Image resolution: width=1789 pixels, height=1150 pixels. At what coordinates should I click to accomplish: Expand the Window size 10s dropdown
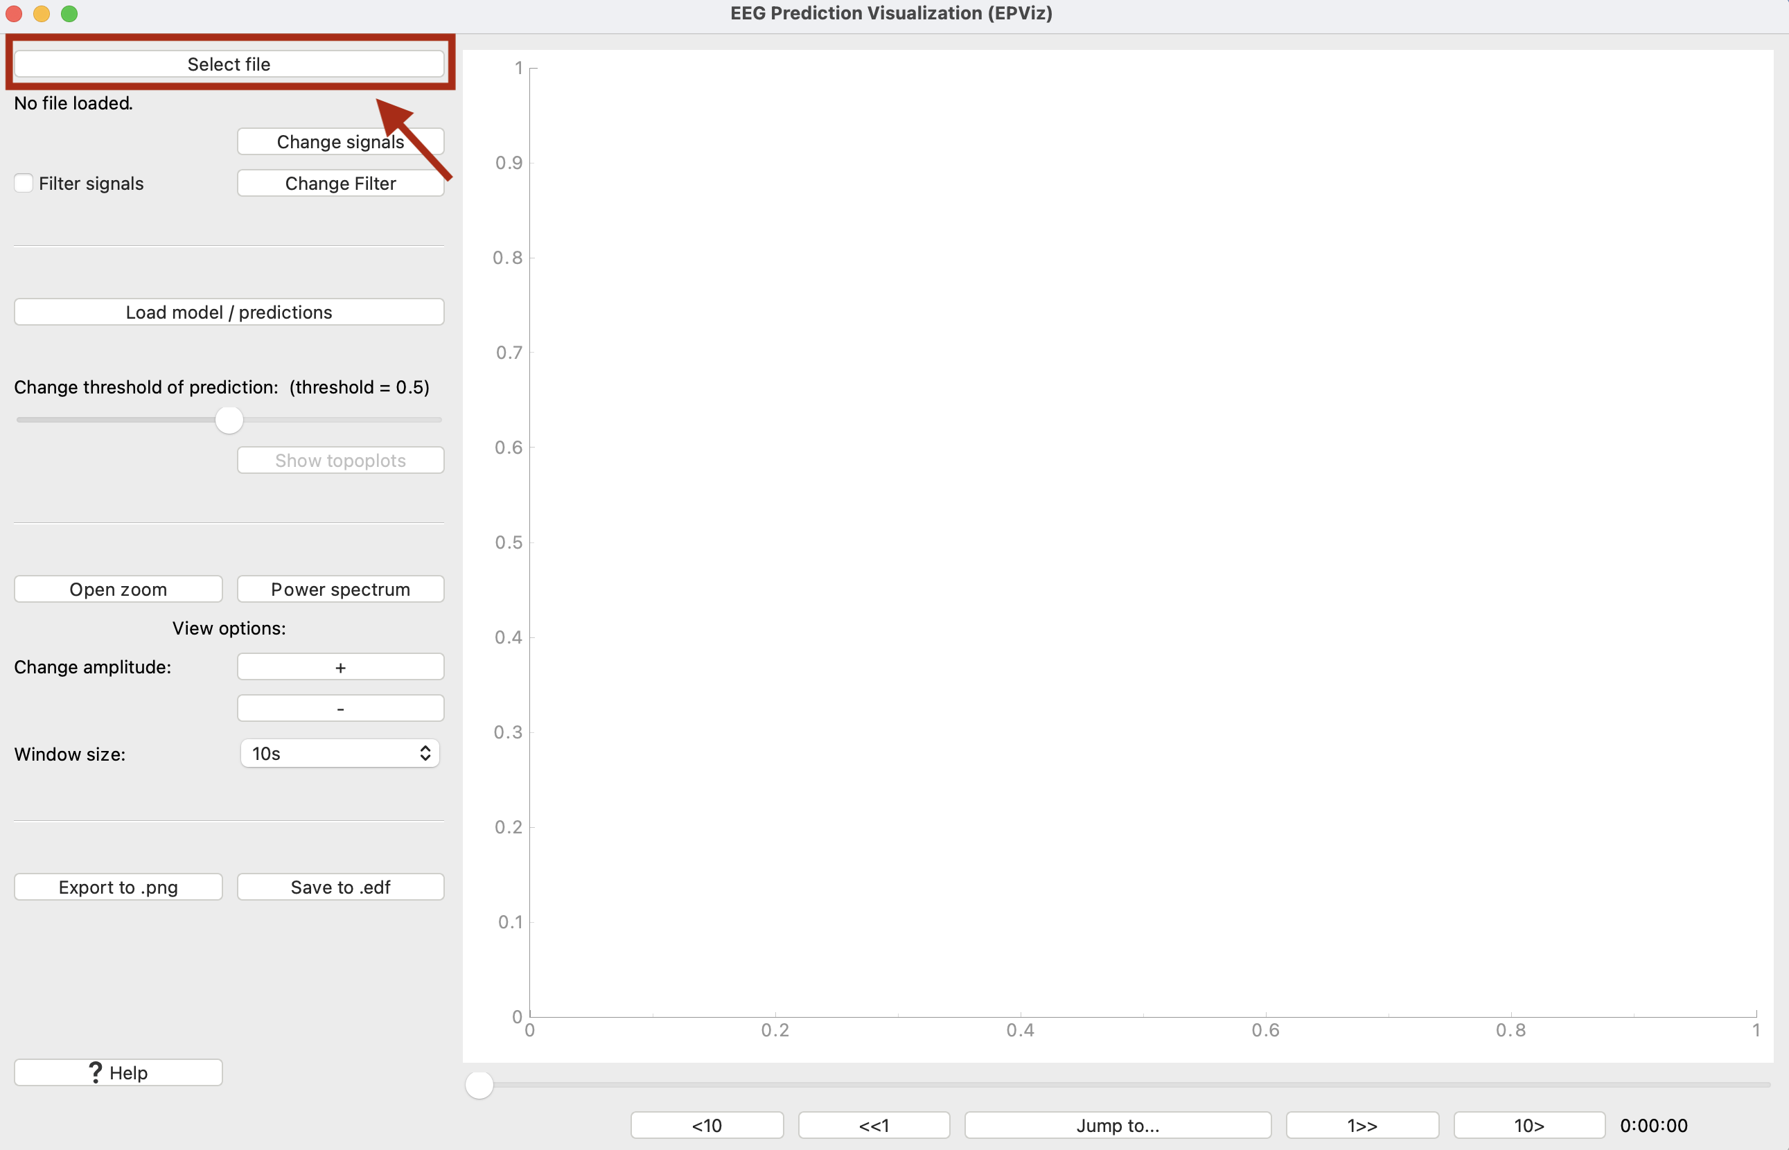click(x=340, y=754)
